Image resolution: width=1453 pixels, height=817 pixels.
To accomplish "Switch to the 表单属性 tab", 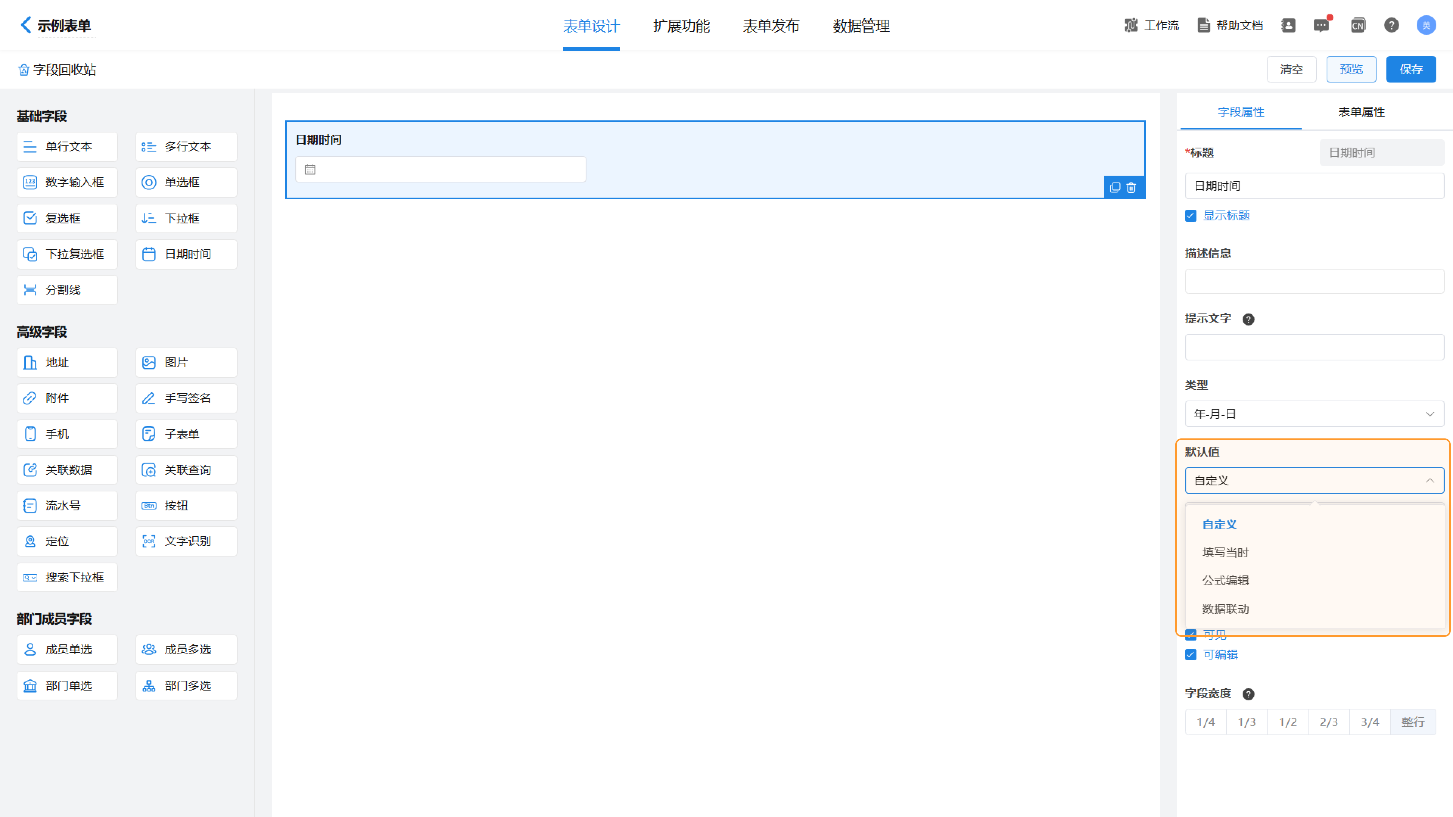I will (1361, 112).
